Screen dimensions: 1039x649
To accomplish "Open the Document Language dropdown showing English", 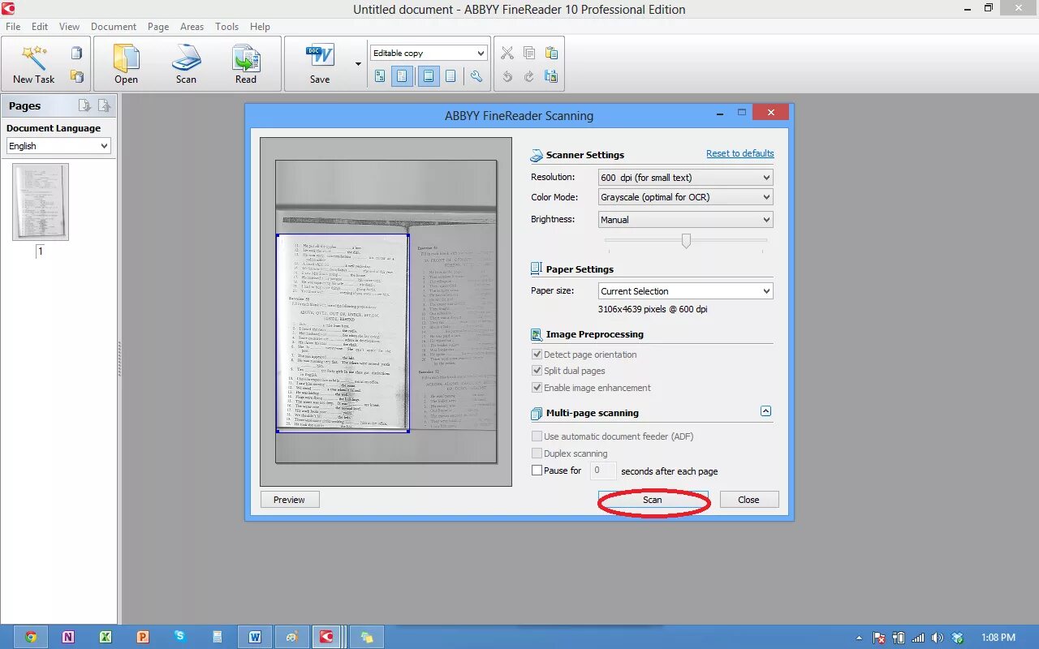I will tap(58, 146).
